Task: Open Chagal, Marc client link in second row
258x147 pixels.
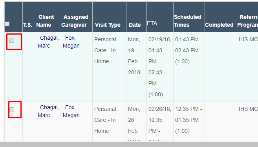Action: [x=48, y=111]
